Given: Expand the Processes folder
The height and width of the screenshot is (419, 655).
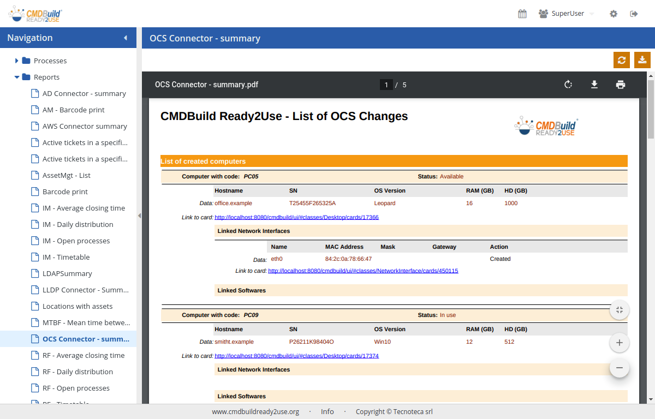Looking at the screenshot, I should click(x=17, y=61).
